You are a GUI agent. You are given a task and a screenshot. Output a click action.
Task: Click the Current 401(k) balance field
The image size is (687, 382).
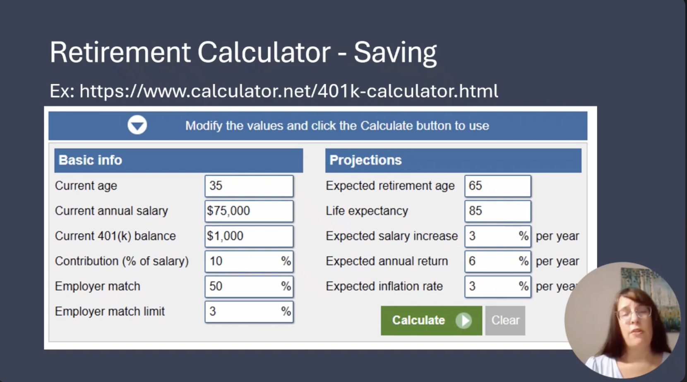(249, 236)
